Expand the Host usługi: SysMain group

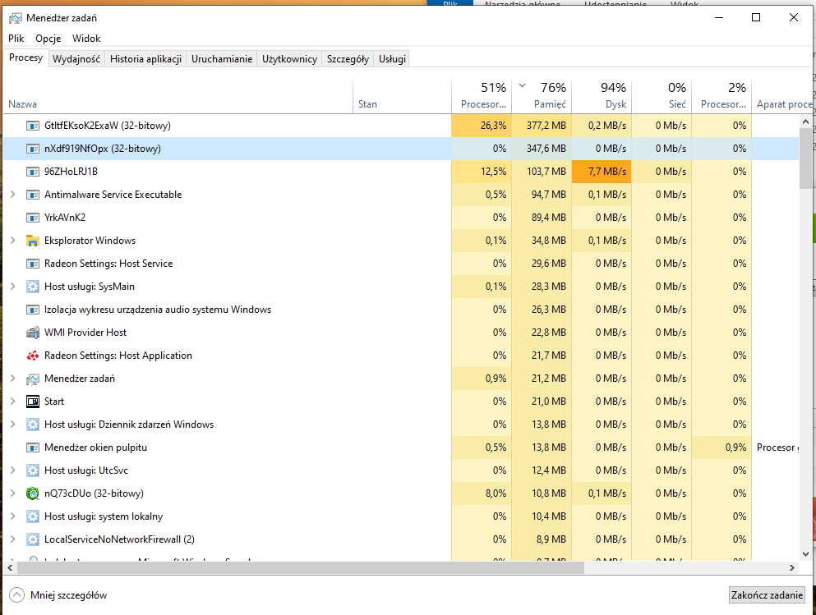(x=13, y=286)
